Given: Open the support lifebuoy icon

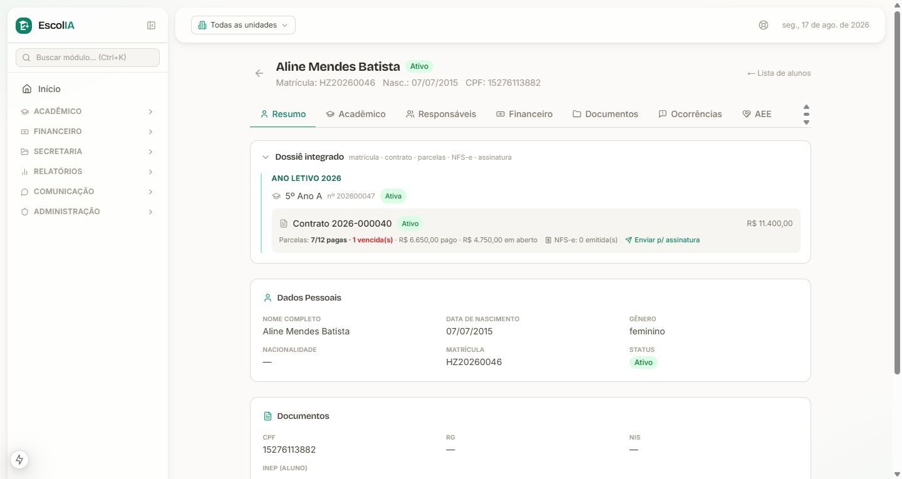Looking at the screenshot, I should coord(763,25).
